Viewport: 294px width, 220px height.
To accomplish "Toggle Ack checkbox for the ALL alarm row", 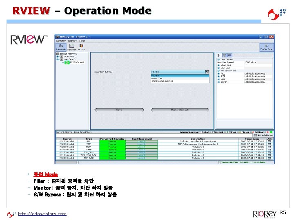I will click(x=269, y=141).
